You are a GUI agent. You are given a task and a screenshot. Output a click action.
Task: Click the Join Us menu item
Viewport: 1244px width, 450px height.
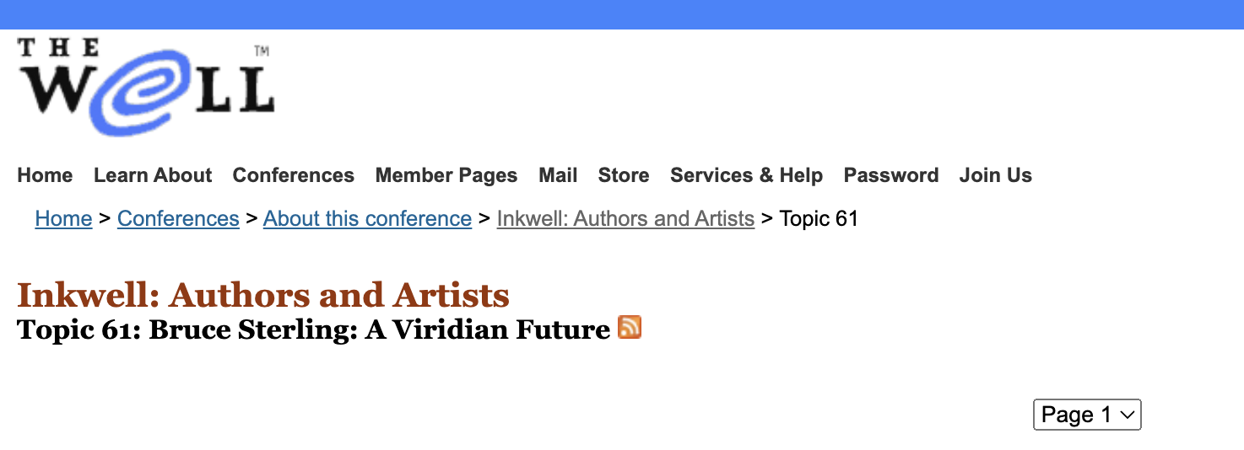click(x=996, y=175)
